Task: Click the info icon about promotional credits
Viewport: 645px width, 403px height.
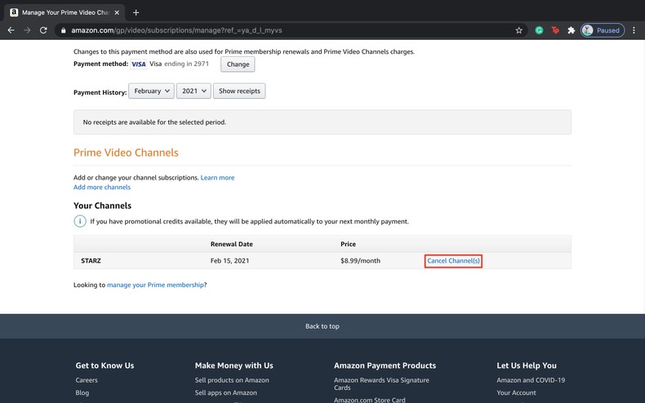Action: (x=80, y=221)
